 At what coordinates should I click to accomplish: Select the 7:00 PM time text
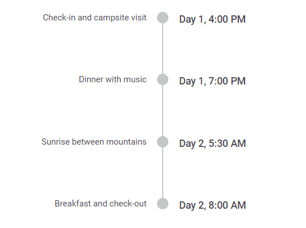(227, 81)
